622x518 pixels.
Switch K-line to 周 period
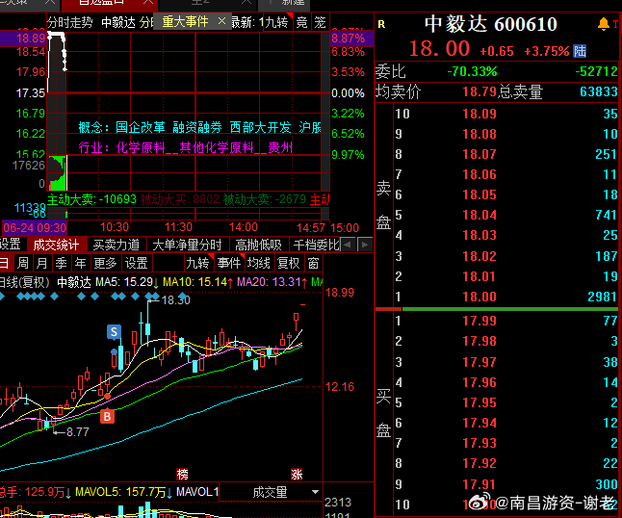click(x=22, y=263)
